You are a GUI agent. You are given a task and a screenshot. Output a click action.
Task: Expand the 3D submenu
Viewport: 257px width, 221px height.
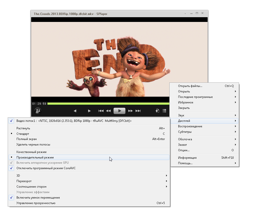tap(89, 176)
